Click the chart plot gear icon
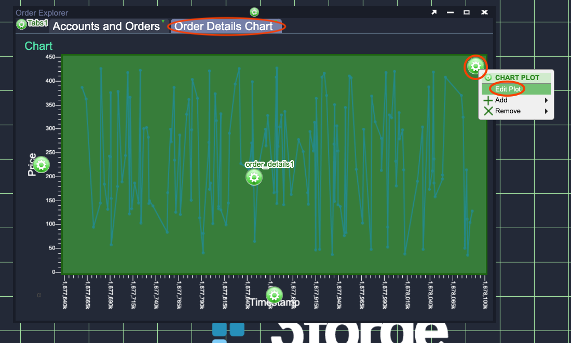The width and height of the screenshot is (571, 343). tap(475, 66)
